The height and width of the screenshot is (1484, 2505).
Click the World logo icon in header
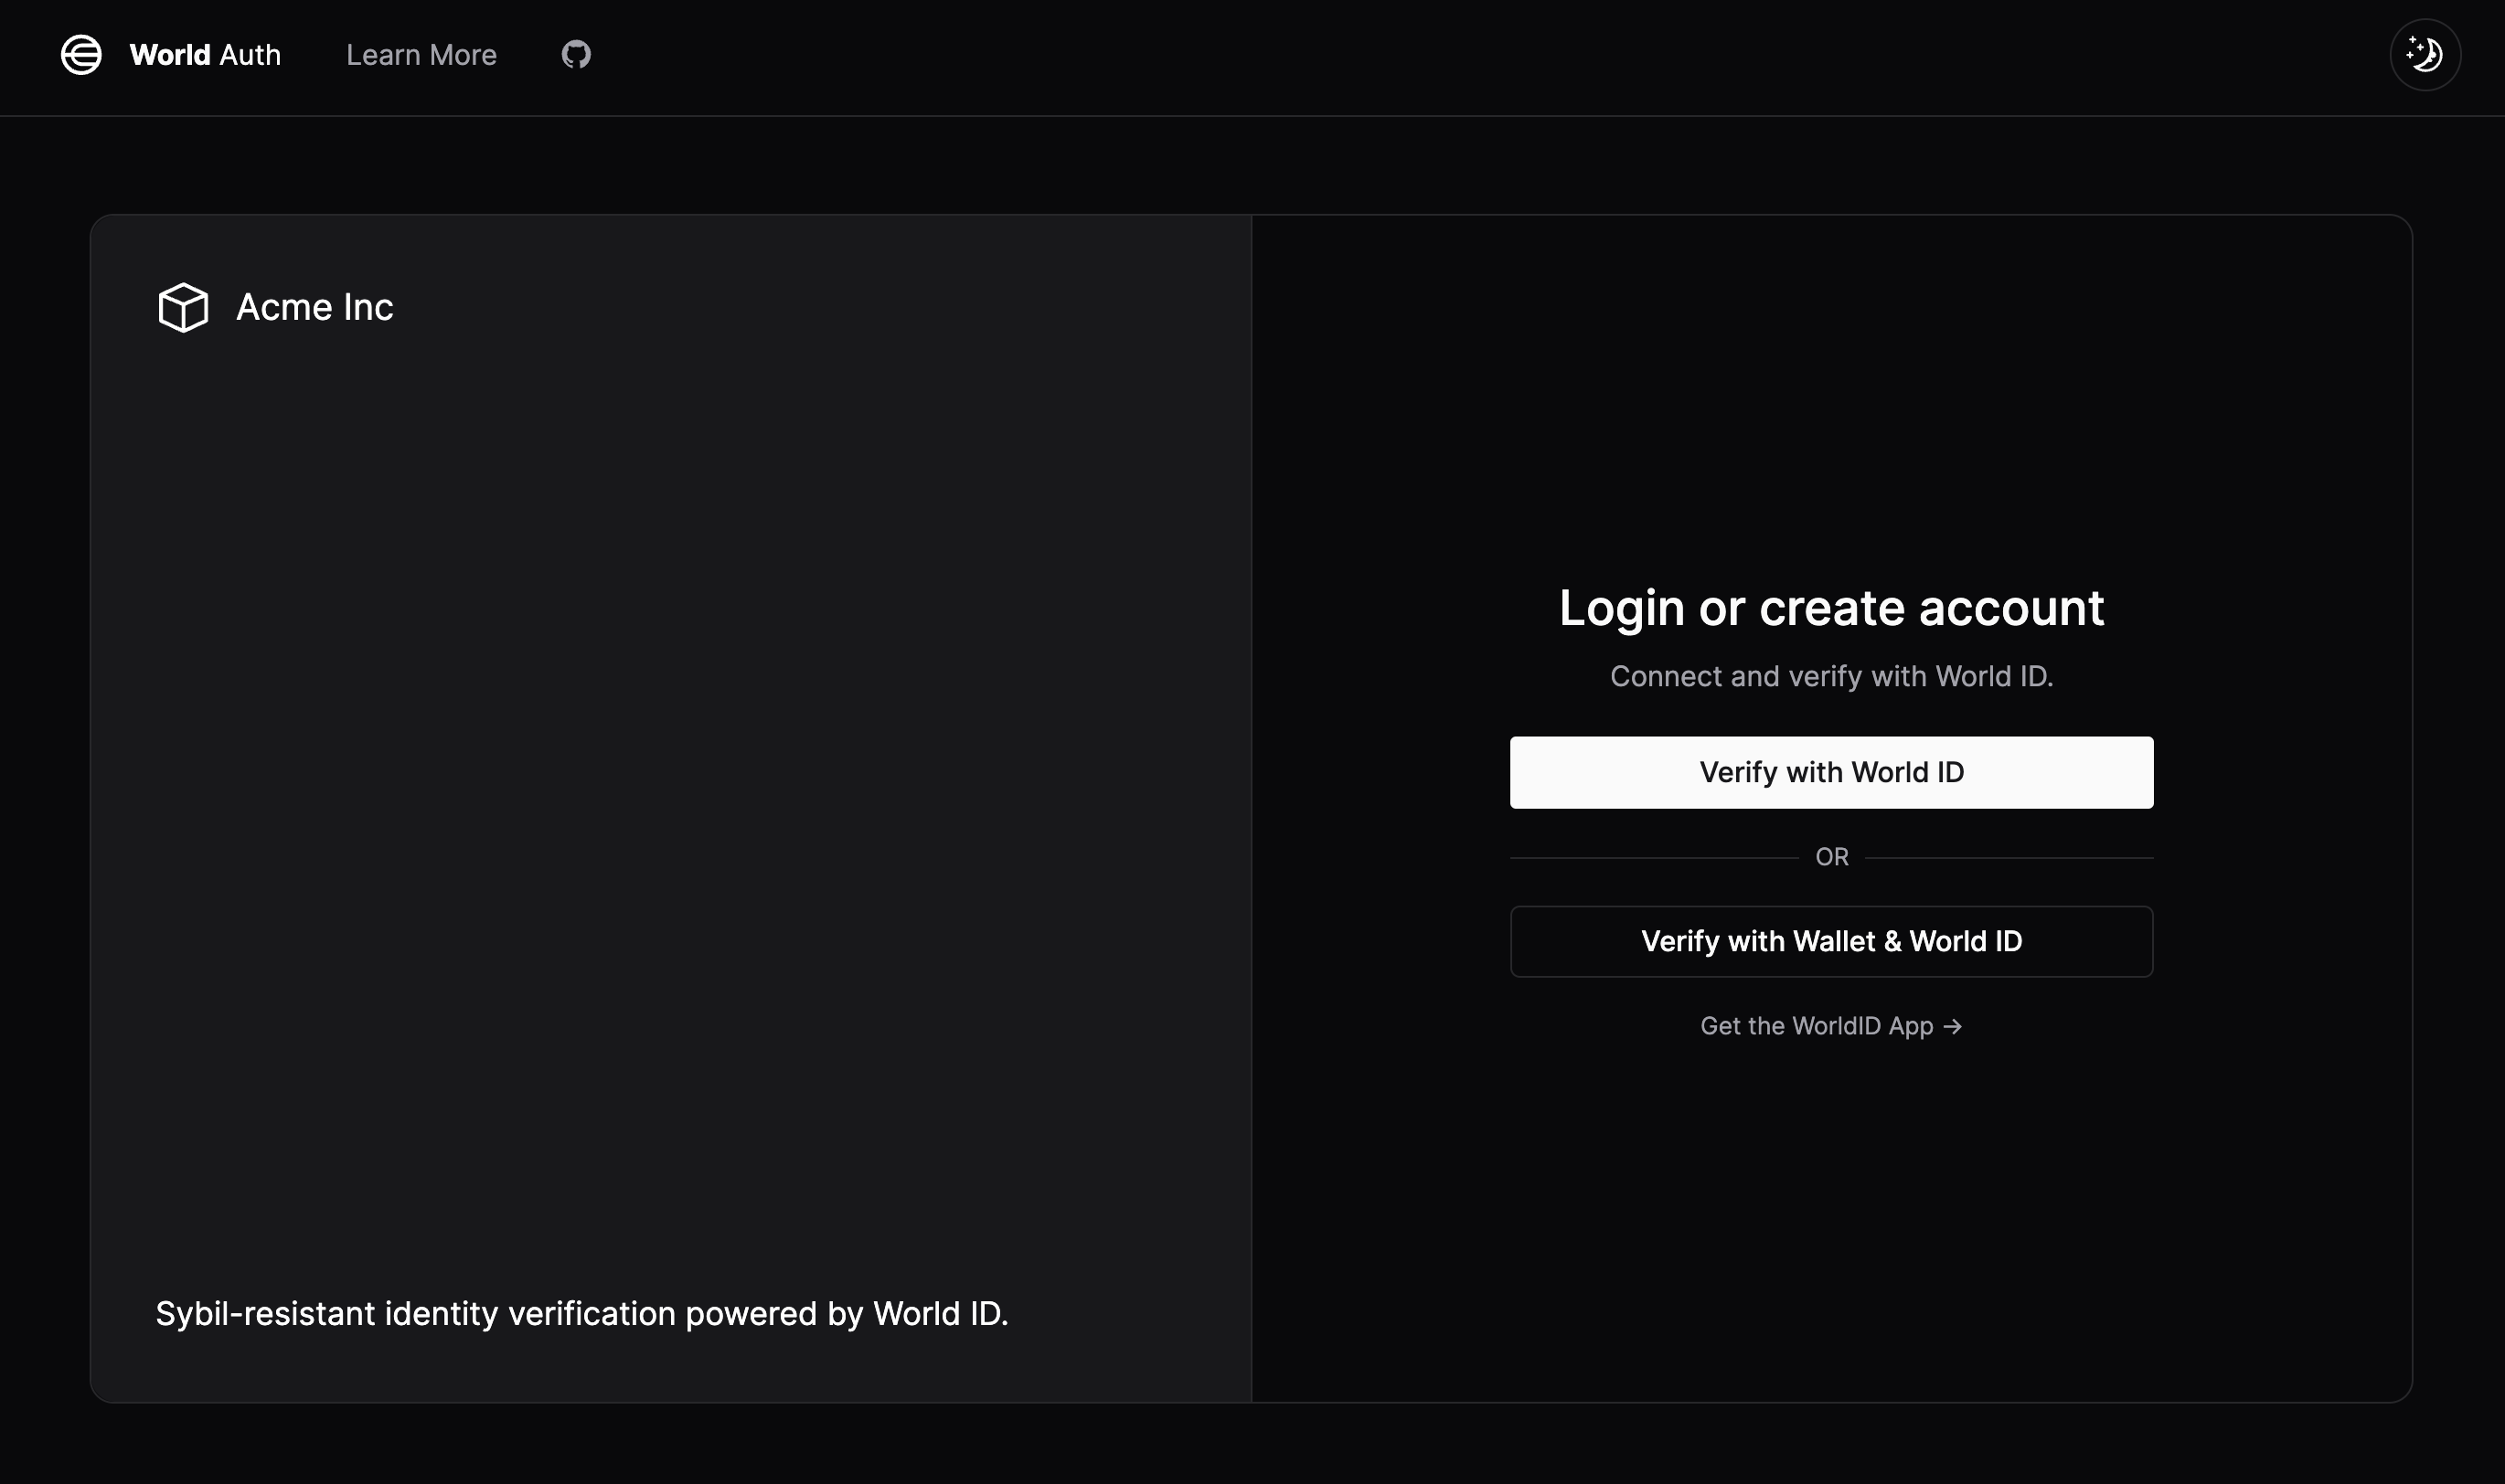pos(81,55)
